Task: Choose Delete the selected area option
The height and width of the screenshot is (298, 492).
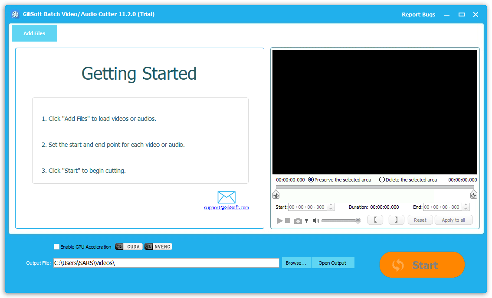Action: click(x=382, y=180)
